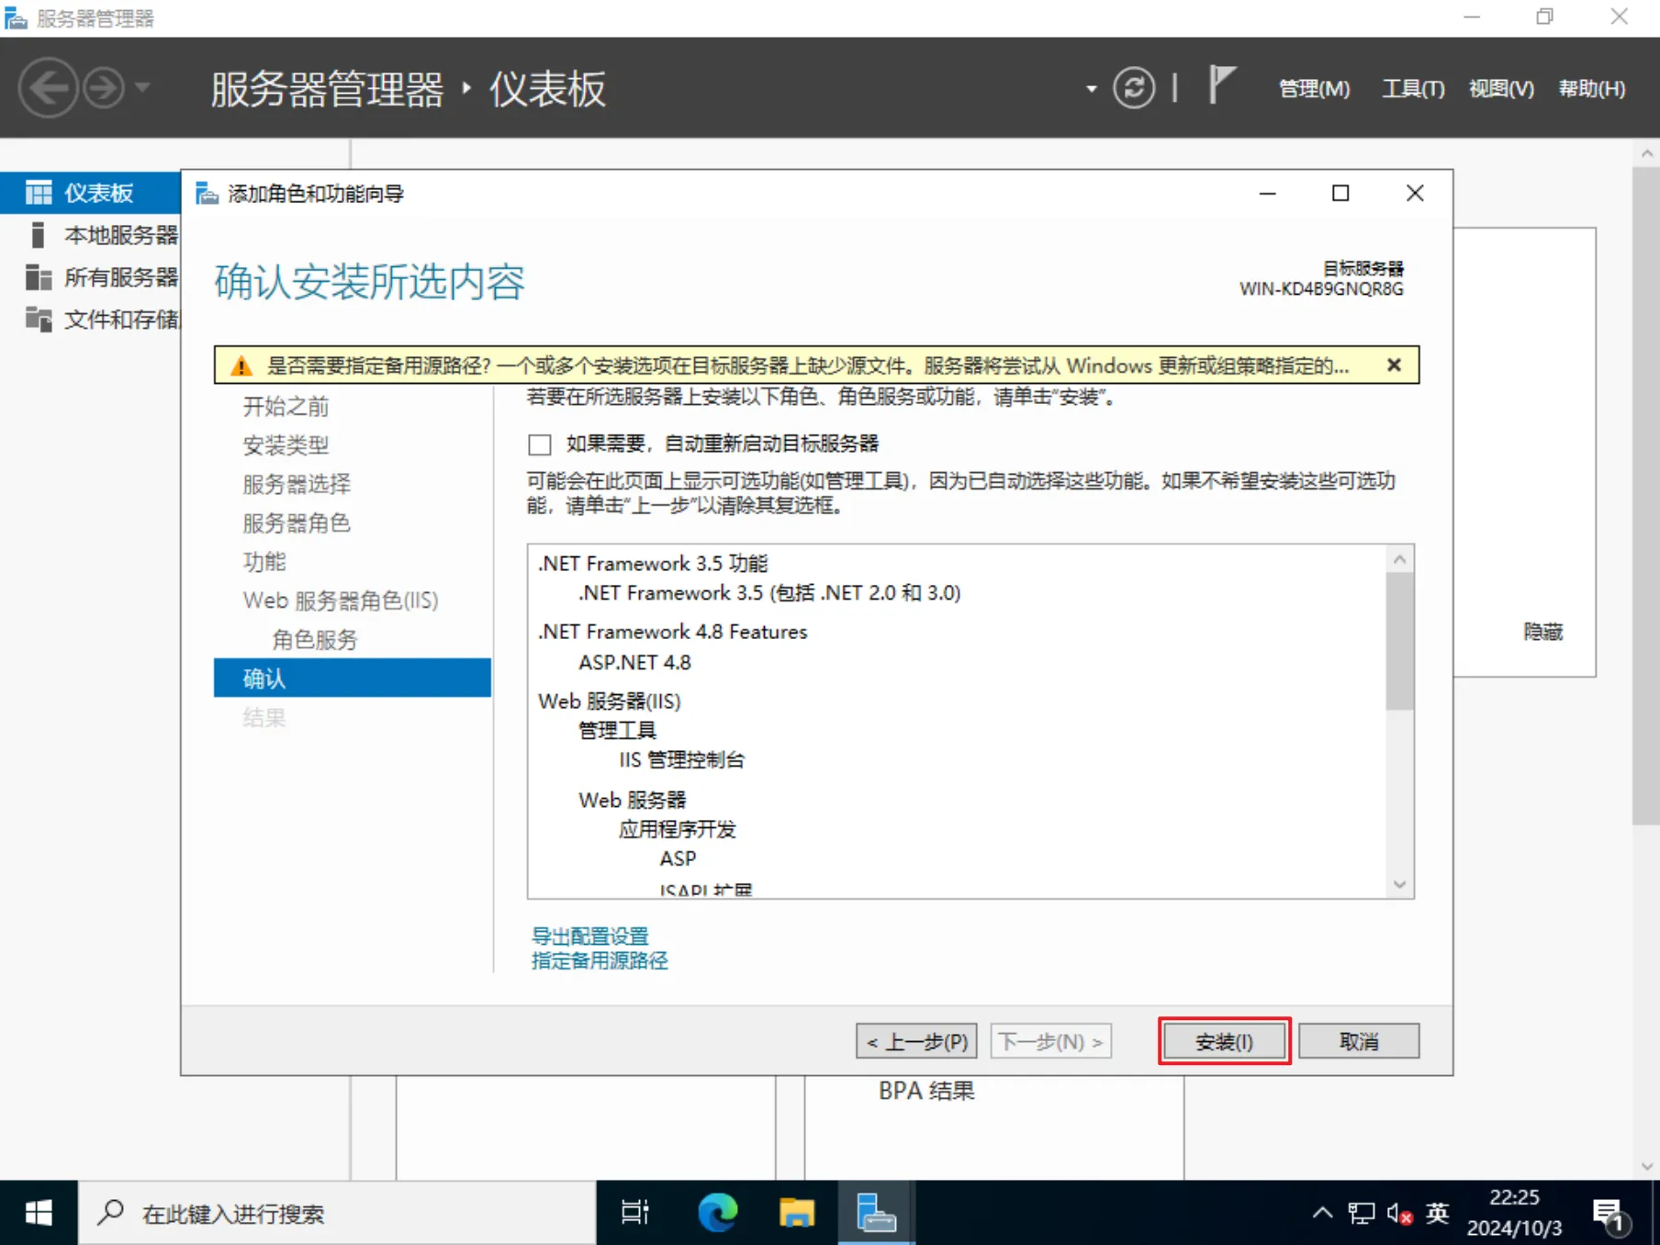Click the < 上一步(P) button

tap(916, 1042)
